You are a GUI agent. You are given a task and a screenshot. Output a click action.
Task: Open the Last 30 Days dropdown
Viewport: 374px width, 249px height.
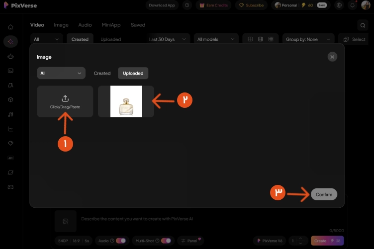click(168, 39)
